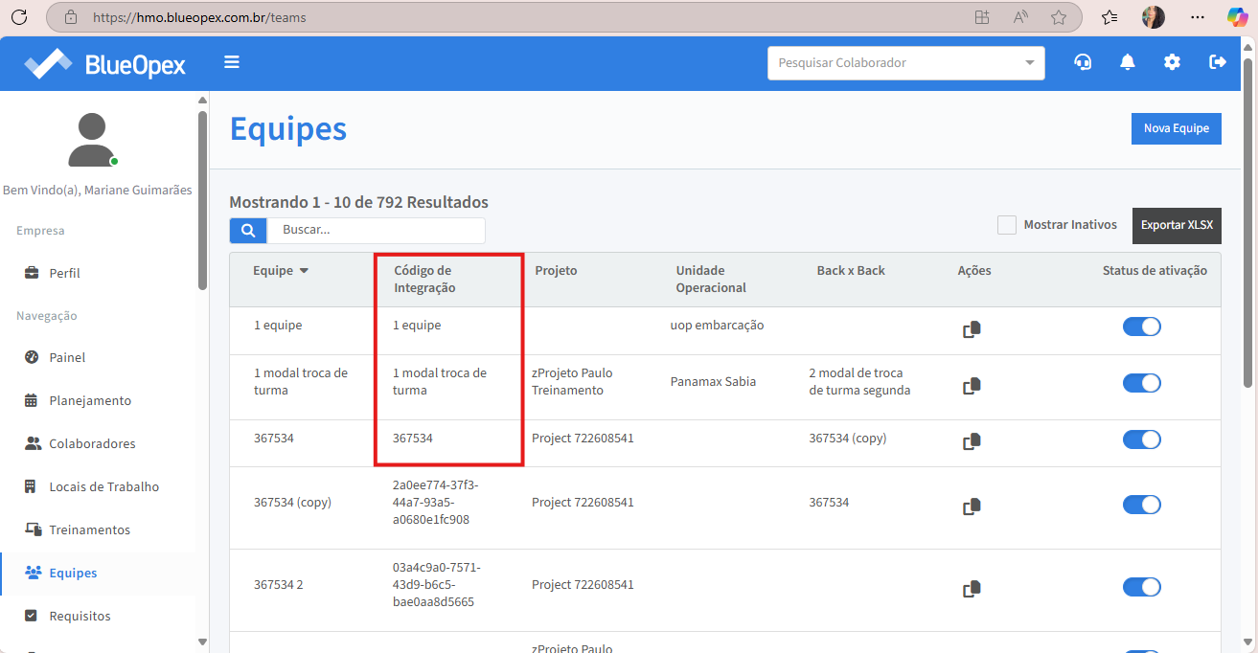Click the 'Panamax Sabia' cell
The height and width of the screenshot is (653, 1258).
point(713,381)
